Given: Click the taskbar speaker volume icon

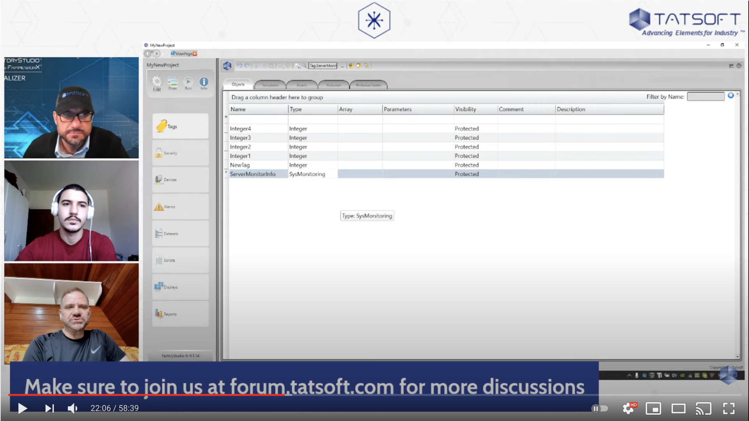Looking at the screenshot, I should pos(674,375).
